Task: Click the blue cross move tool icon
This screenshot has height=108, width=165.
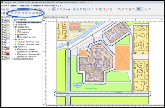Action: pyautogui.click(x=90, y=9)
